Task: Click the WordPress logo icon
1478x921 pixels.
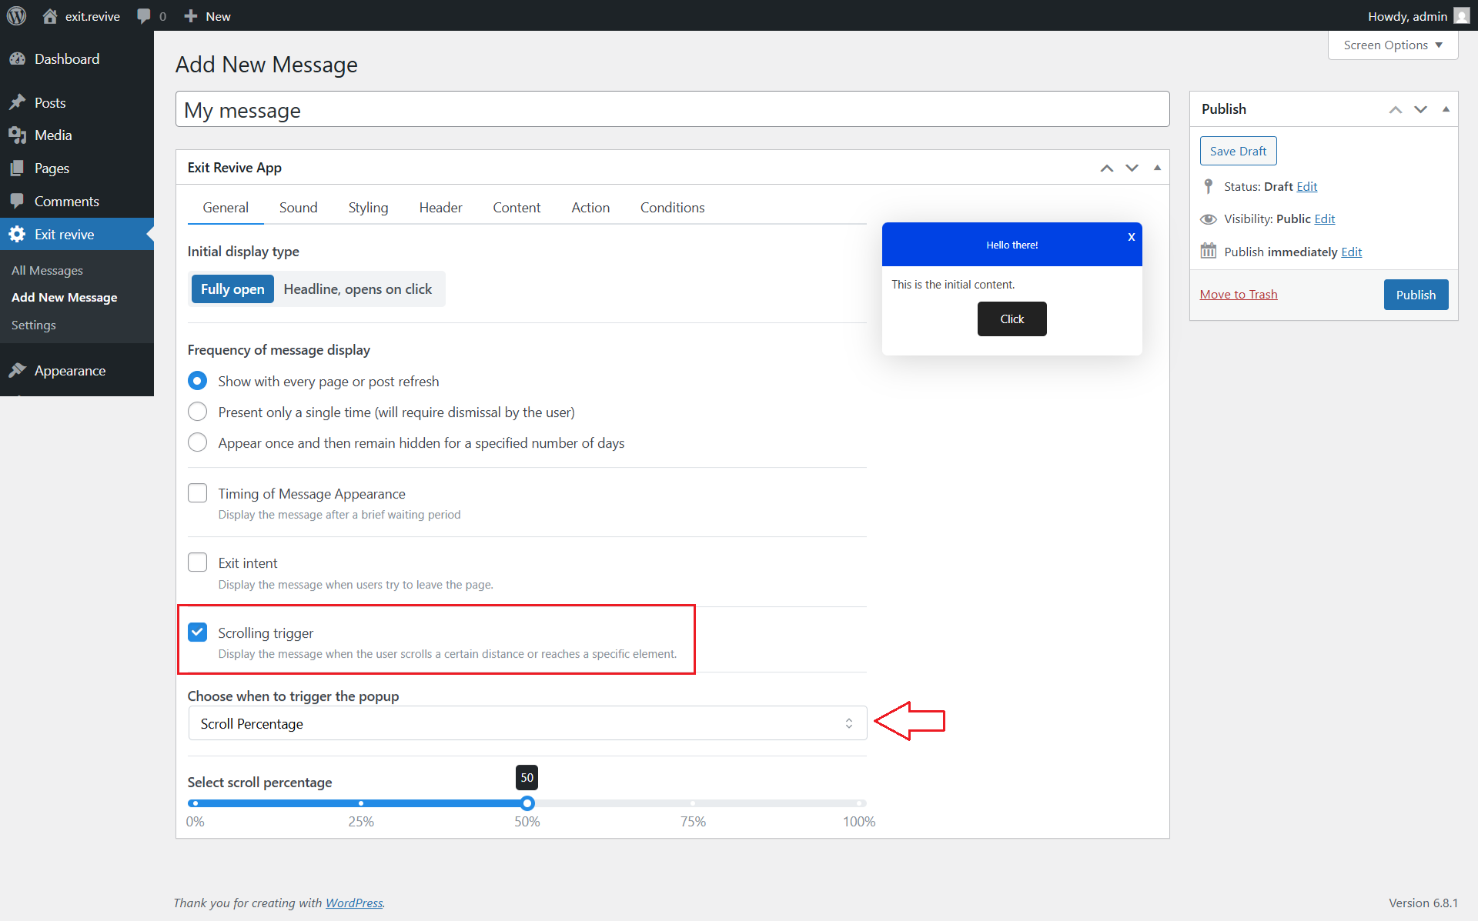Action: [16, 16]
